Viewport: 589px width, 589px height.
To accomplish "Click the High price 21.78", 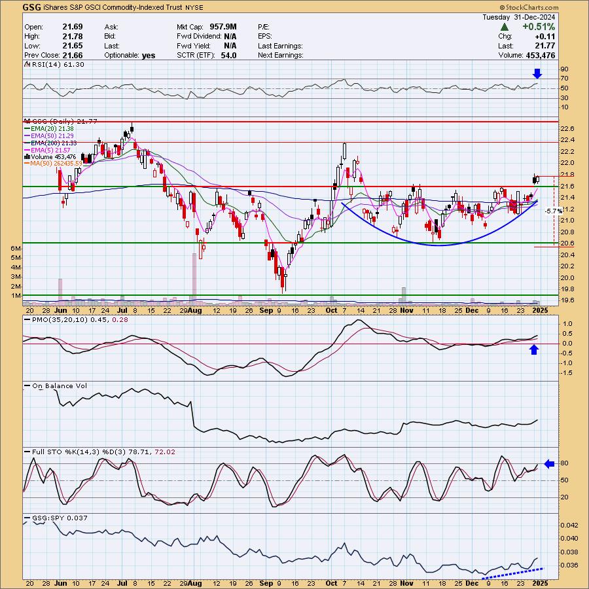I will tap(73, 37).
